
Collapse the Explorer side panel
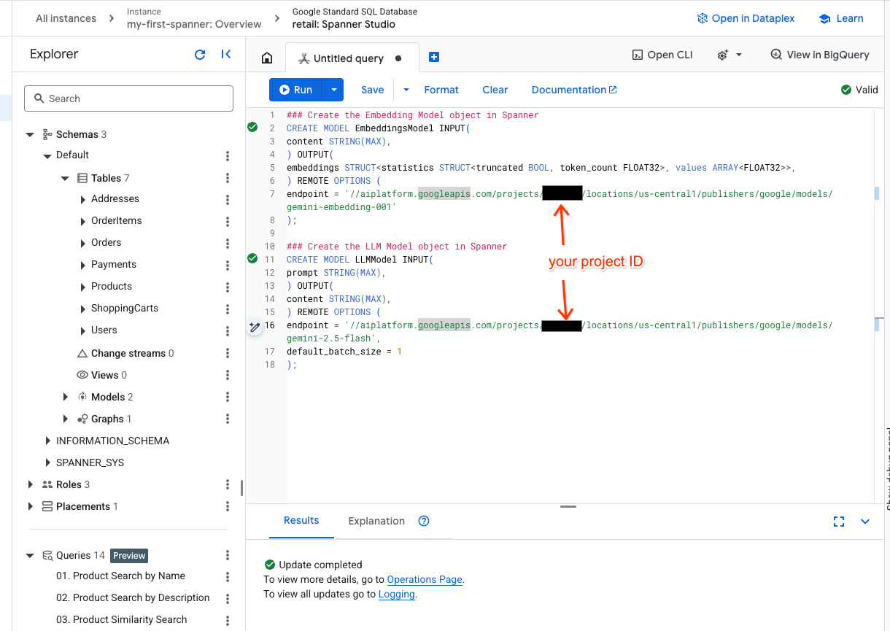[225, 55]
